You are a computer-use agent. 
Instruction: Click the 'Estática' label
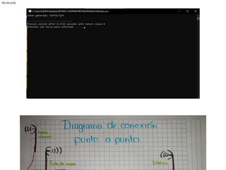pyautogui.click(x=160, y=163)
